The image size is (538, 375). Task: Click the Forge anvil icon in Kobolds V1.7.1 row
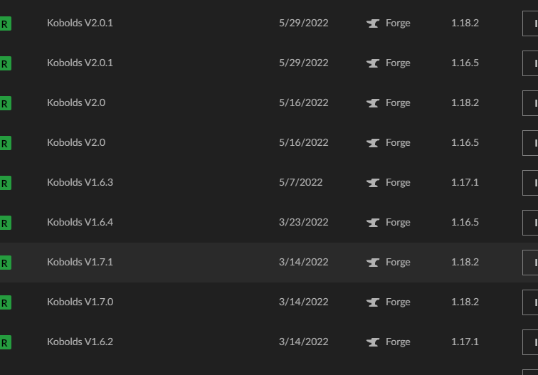pyautogui.click(x=373, y=263)
